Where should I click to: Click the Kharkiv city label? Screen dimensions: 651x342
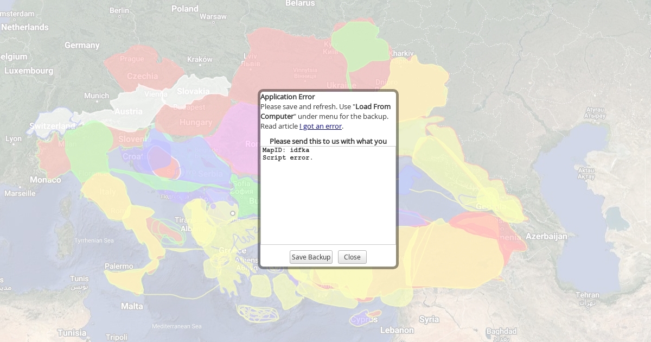(402, 53)
